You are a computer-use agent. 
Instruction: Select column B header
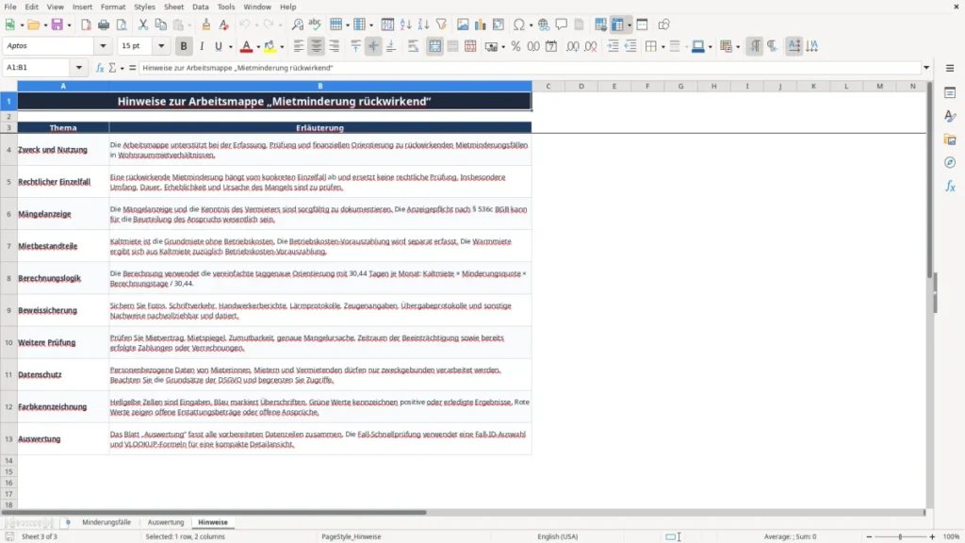click(320, 86)
